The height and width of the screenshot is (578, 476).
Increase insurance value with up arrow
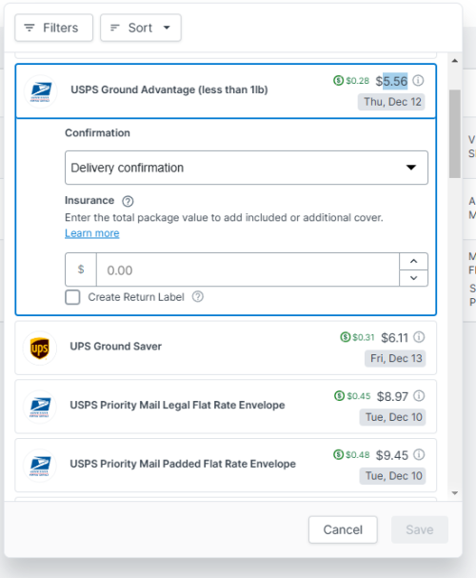(x=414, y=261)
